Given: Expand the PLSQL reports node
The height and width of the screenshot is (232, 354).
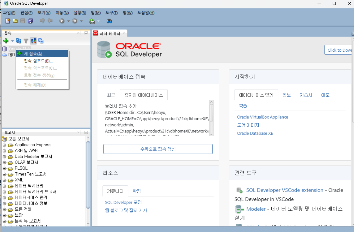Looking at the screenshot, I should point(4,168).
